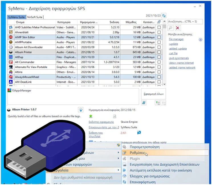
Task: Click the ':added :update' pattern link
Action: pyautogui.click(x=178, y=49)
